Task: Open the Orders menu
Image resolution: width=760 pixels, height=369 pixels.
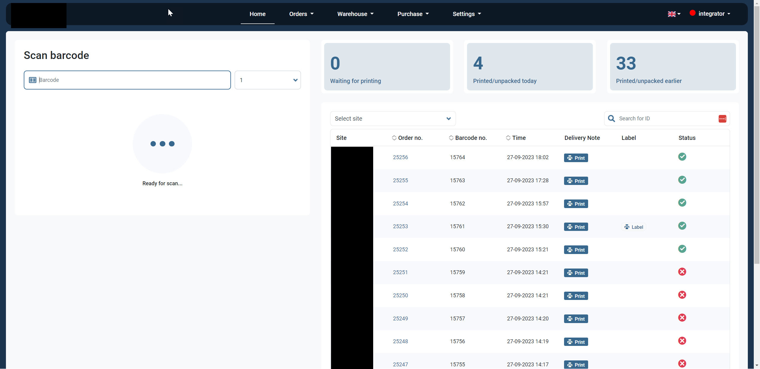Action: (301, 14)
